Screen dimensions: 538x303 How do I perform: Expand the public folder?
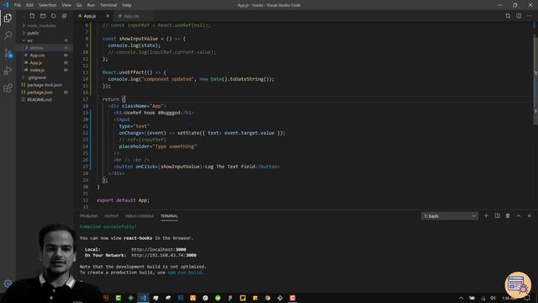pos(45,33)
